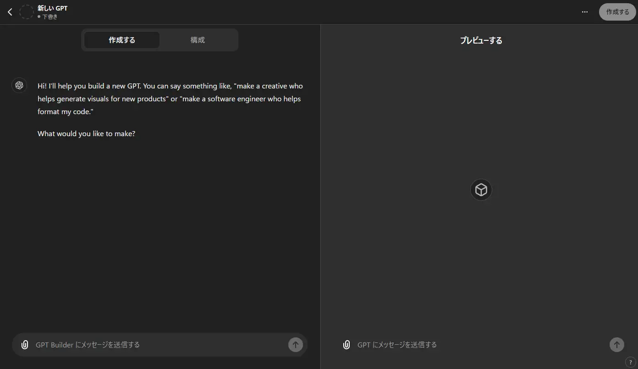Screen dimensions: 638x369
Task: Open the help question mark button
Action: 631,362
